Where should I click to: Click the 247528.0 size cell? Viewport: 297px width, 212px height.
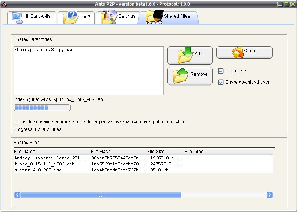click(x=166, y=164)
